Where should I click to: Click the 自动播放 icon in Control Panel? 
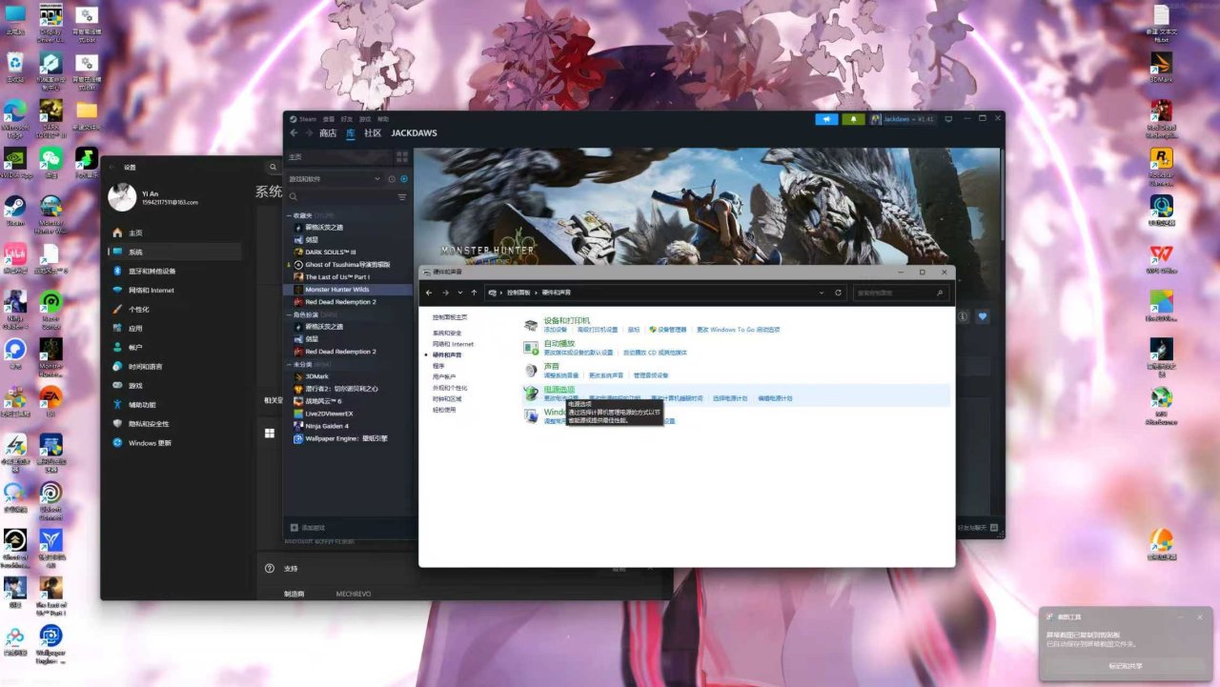531,348
